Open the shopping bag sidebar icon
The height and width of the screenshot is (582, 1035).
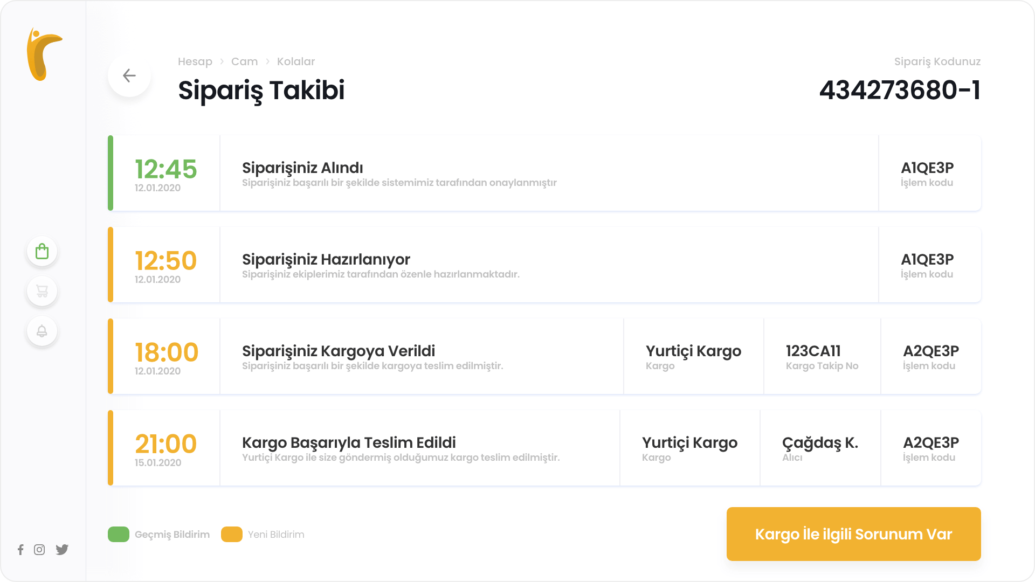pos(42,252)
